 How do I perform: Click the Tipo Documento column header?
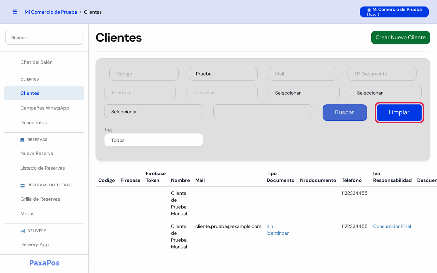[281, 177]
